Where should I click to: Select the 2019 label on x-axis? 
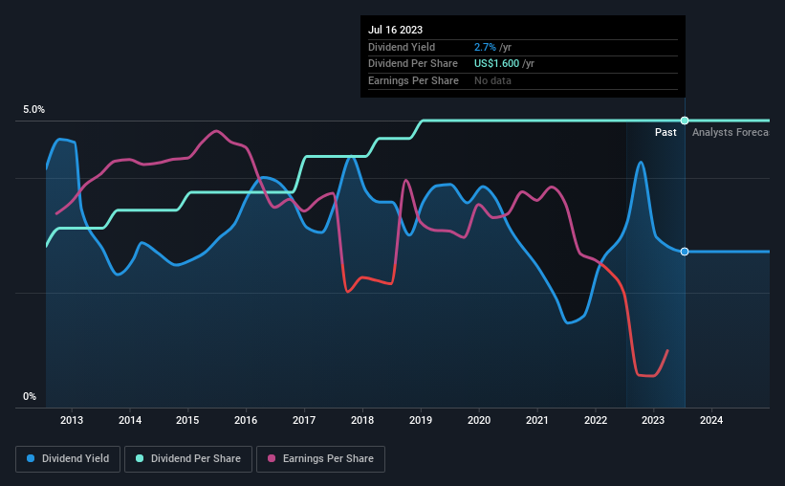421,420
